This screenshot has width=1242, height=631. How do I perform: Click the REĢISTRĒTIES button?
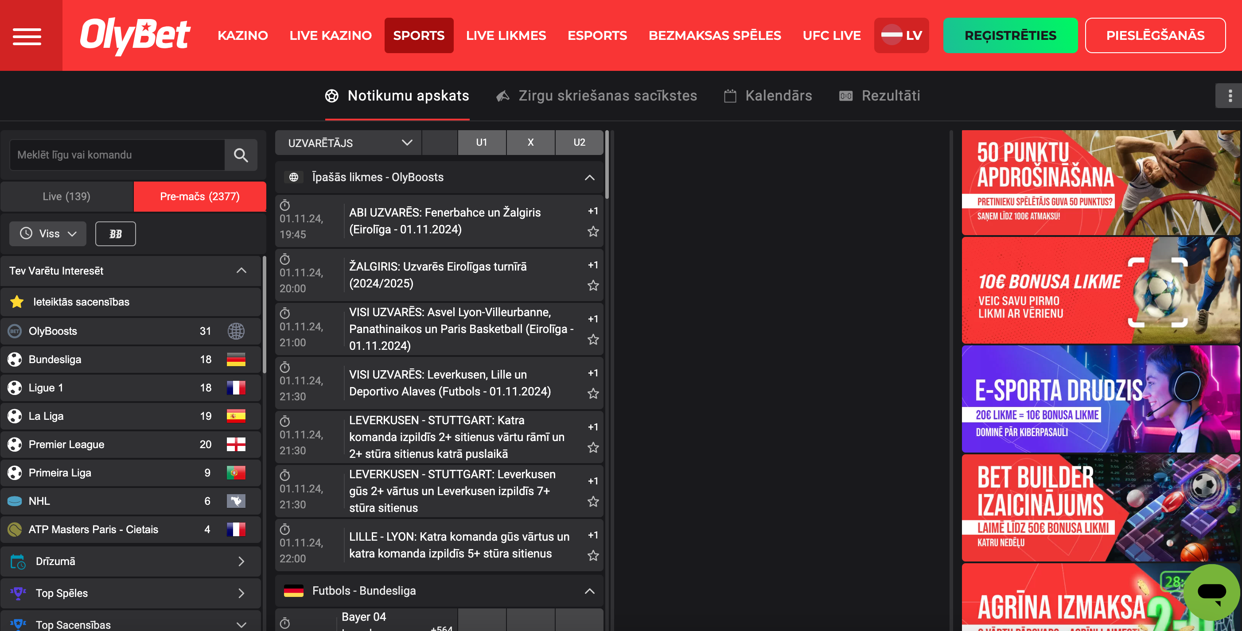tap(1010, 35)
